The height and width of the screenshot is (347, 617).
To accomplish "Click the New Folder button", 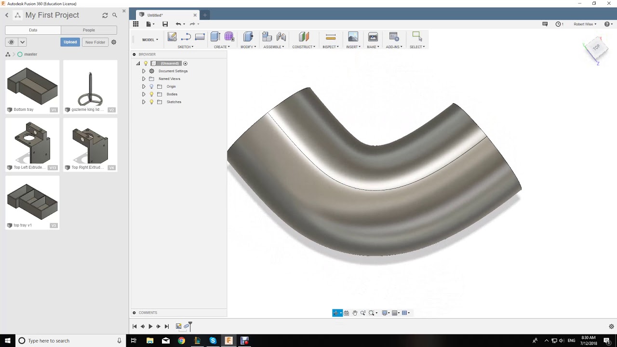I will point(95,42).
